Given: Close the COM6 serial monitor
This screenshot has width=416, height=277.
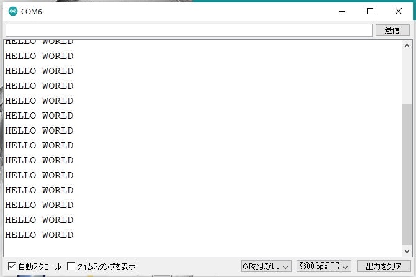Looking at the screenshot, I should pos(398,11).
